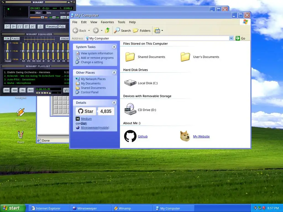Screen dimensions: 283x212
Task: Click the Winamp volume slider
Action: pos(39,17)
